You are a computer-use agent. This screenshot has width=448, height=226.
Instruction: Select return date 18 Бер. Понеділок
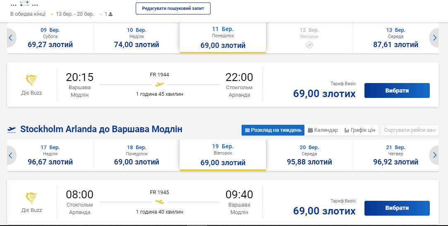(x=137, y=155)
